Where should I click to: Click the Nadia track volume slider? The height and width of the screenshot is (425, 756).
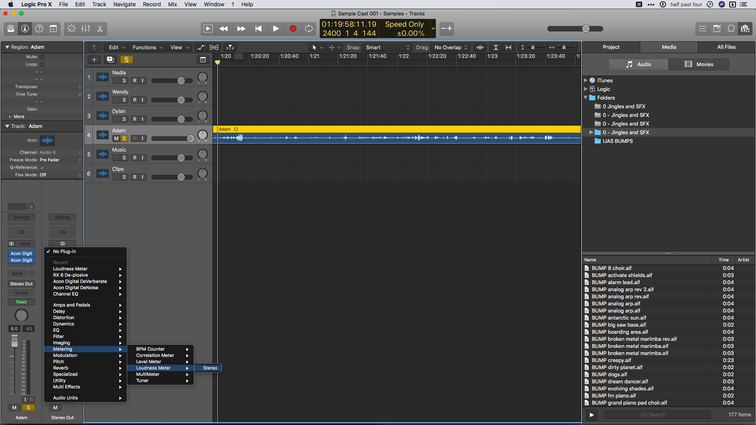point(172,81)
